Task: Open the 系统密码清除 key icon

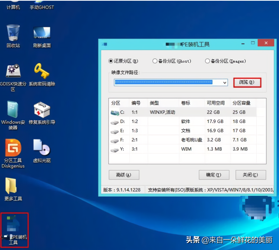Action: [x=42, y=75]
